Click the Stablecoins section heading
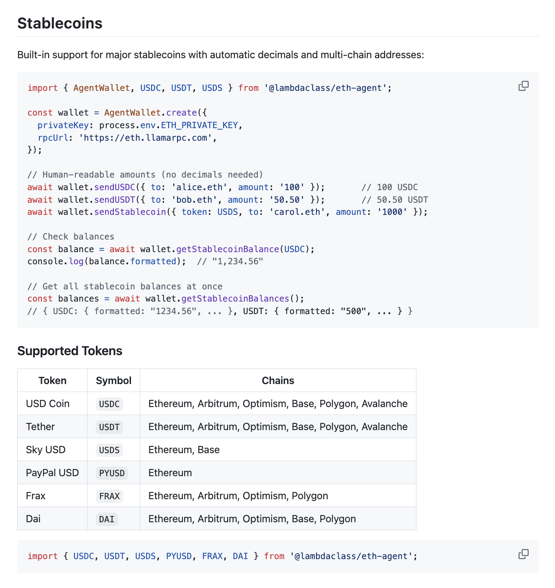 tap(60, 23)
